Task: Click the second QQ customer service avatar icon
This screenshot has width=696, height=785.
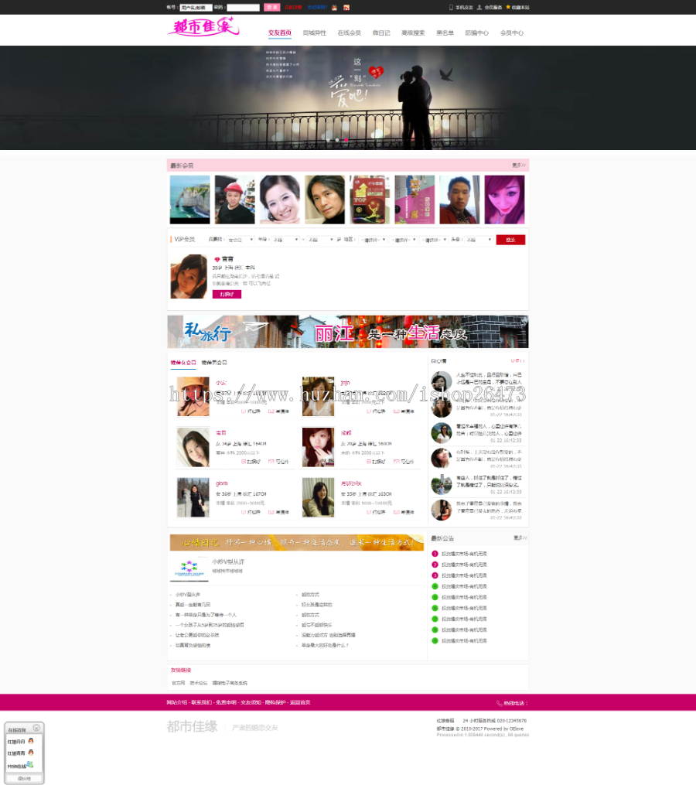Action: pos(31,752)
